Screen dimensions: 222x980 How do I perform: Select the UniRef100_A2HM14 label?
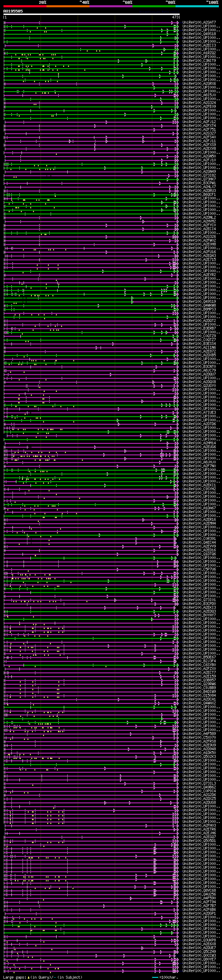pyautogui.click(x=199, y=443)
